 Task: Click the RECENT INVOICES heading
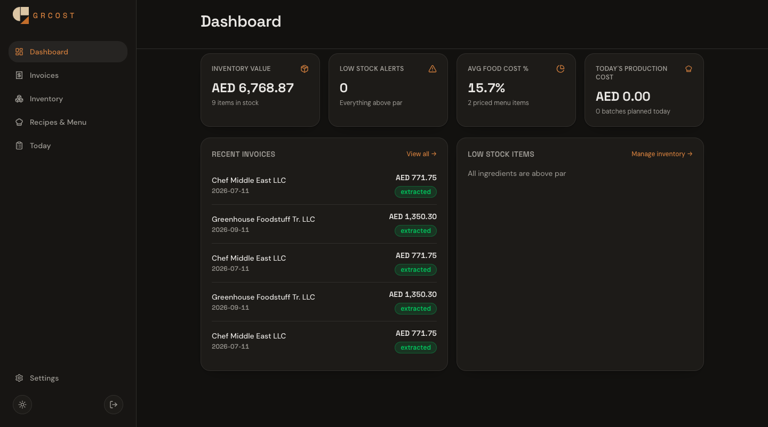(243, 154)
